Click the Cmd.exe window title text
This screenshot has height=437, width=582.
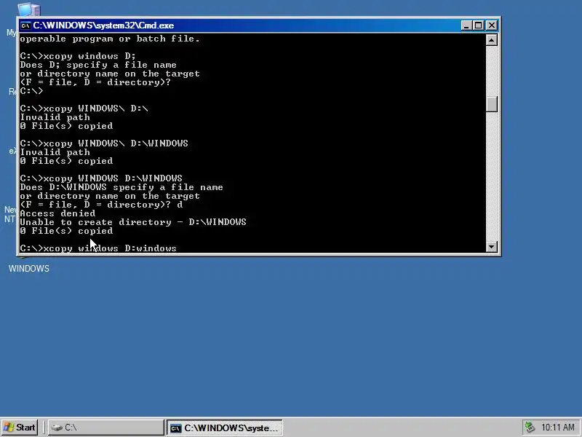(x=103, y=25)
